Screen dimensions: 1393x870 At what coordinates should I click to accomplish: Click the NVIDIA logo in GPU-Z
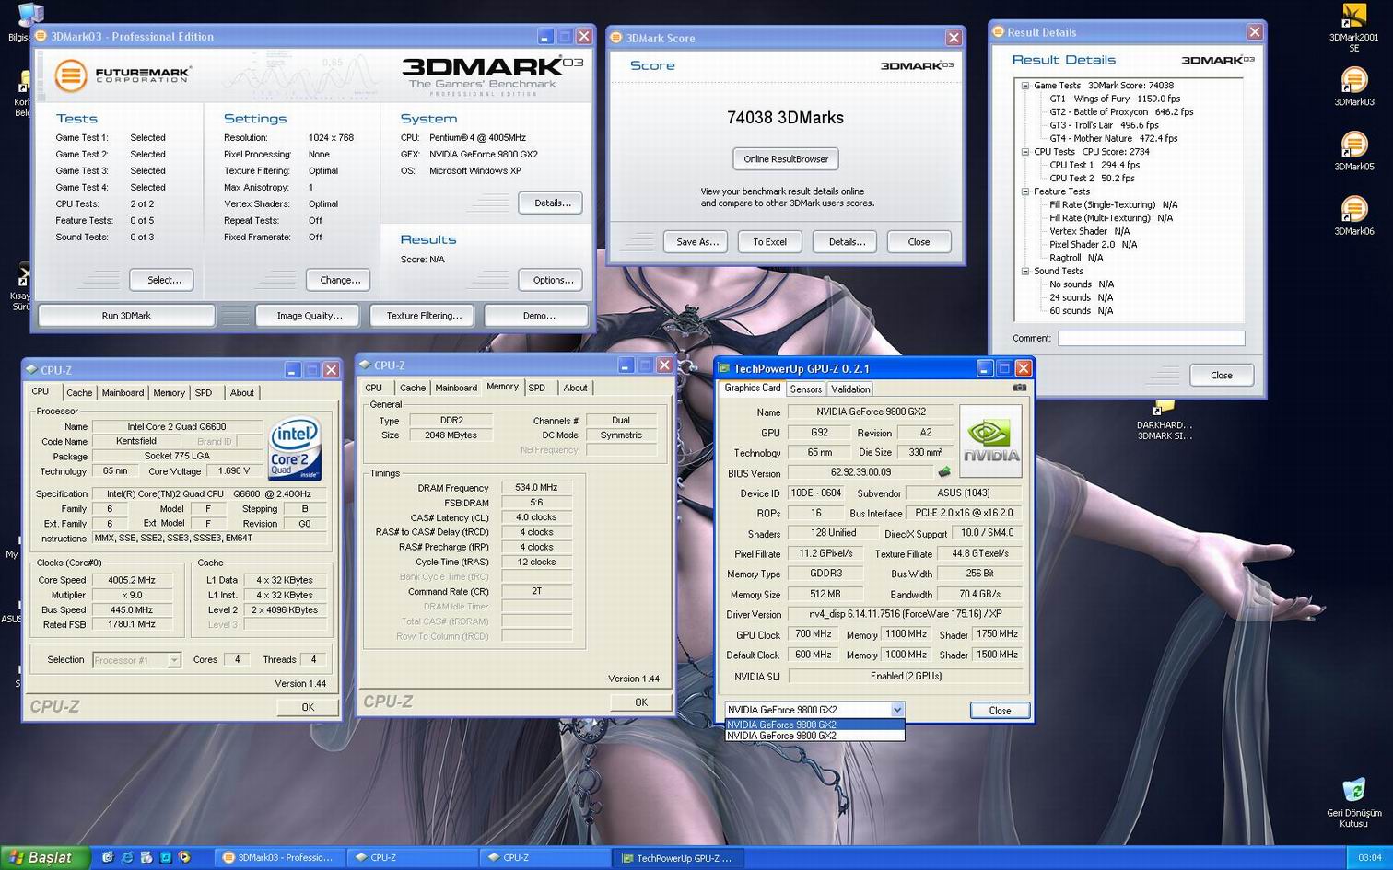tap(990, 441)
